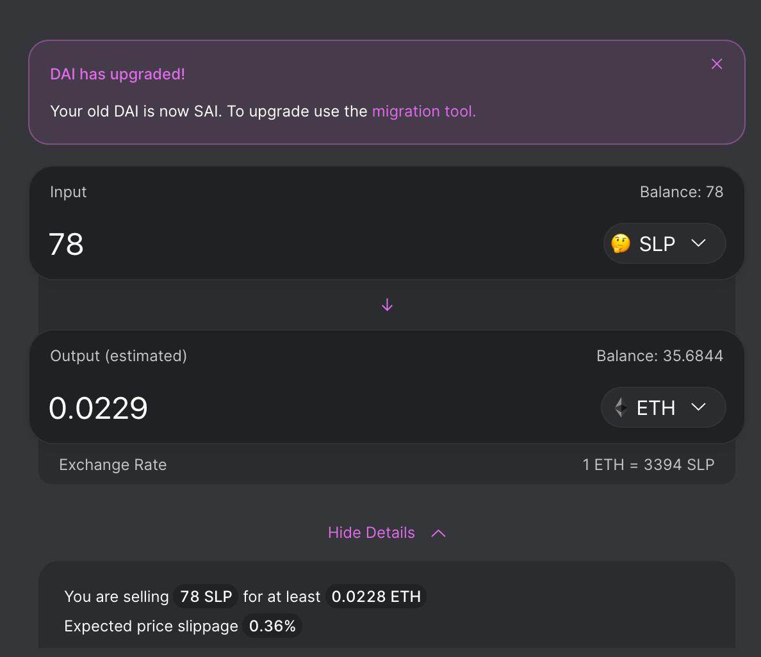
Task: Click the SLP thinking-face token icon
Action: point(620,243)
